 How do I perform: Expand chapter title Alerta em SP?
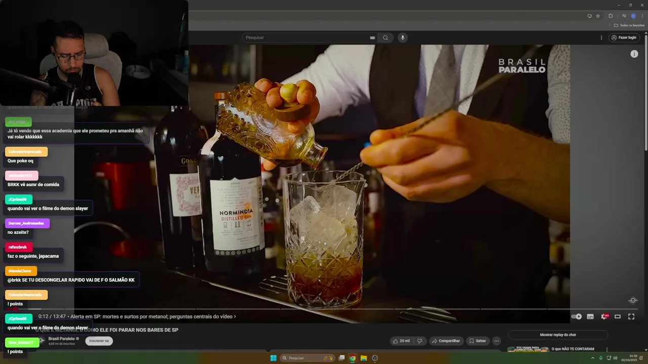pos(153,316)
